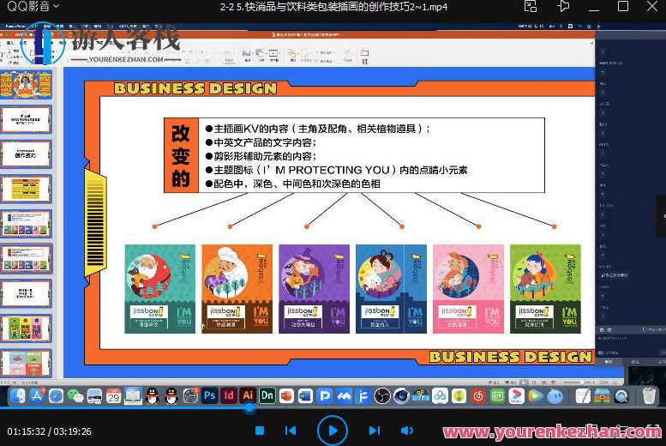The width and height of the screenshot is (666, 446).
Task: Open the QQ影音 main menu dropdown
Action: click(x=33, y=6)
